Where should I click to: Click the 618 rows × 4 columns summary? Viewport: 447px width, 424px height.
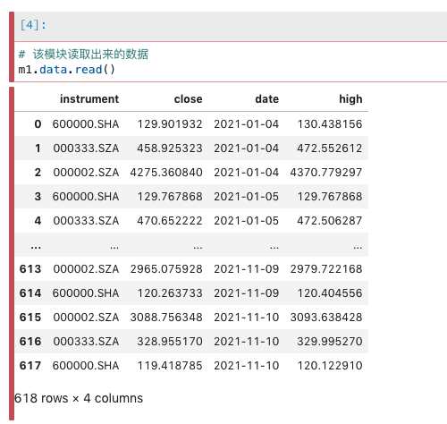click(79, 398)
